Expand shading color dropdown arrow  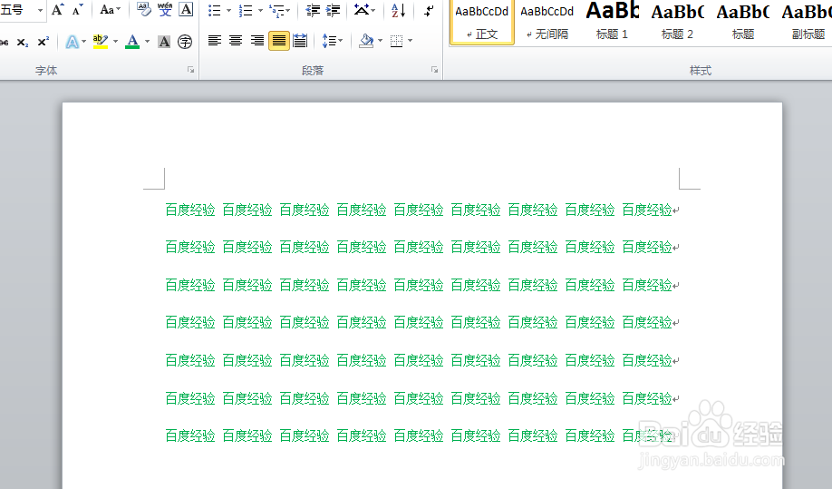381,41
